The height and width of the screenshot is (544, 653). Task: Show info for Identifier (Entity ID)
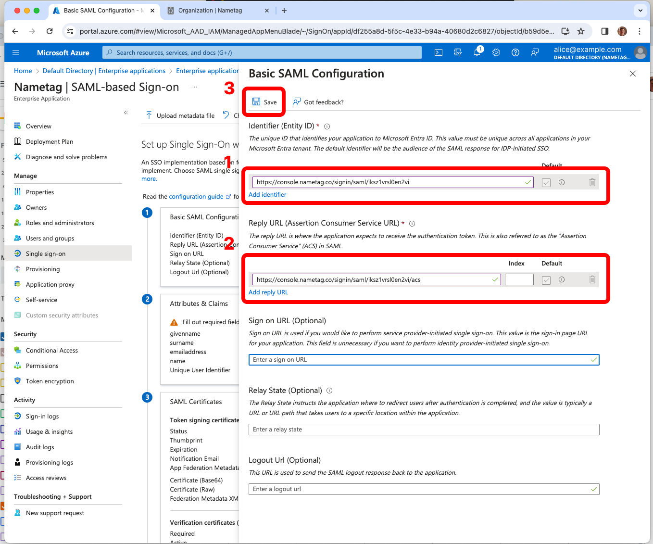click(x=327, y=127)
